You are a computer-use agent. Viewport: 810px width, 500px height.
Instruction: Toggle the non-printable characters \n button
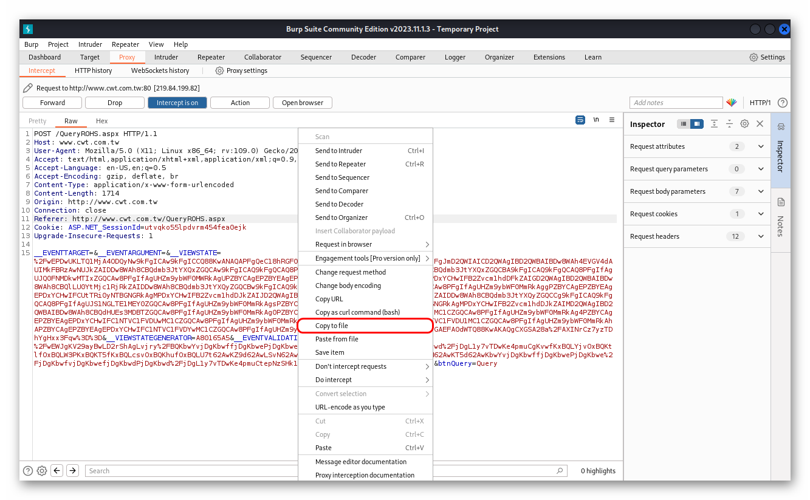pos(596,120)
